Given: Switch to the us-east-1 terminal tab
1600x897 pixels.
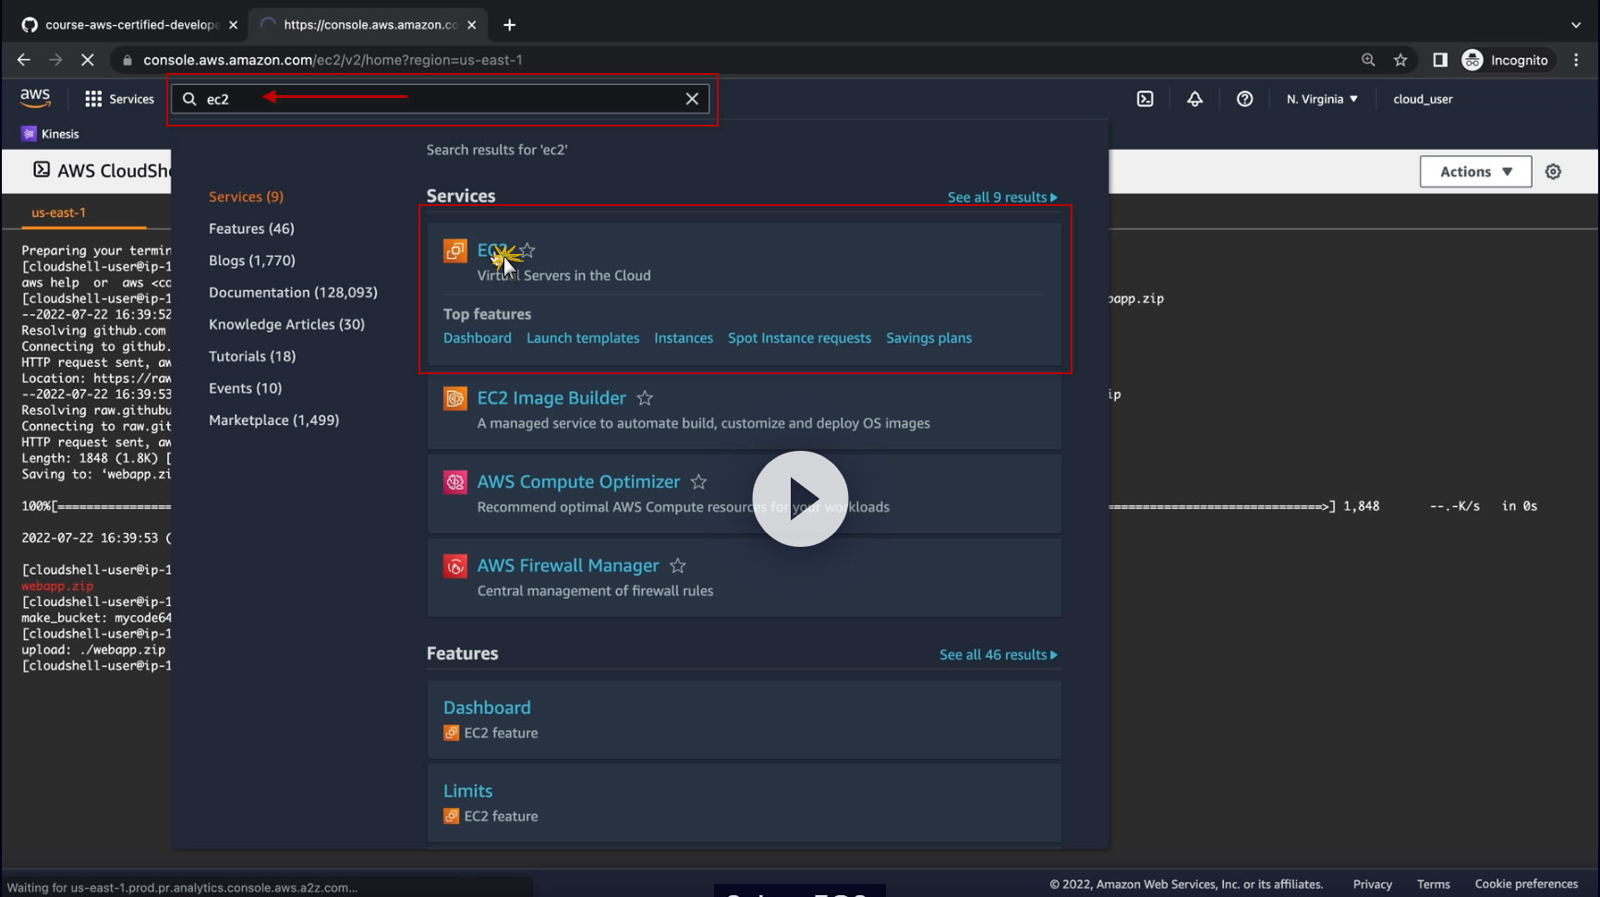Looking at the screenshot, I should [x=58, y=212].
